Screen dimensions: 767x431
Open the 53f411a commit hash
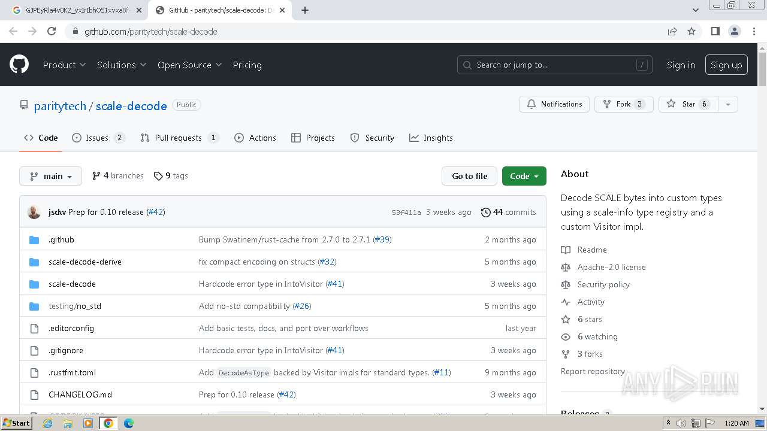click(406, 213)
